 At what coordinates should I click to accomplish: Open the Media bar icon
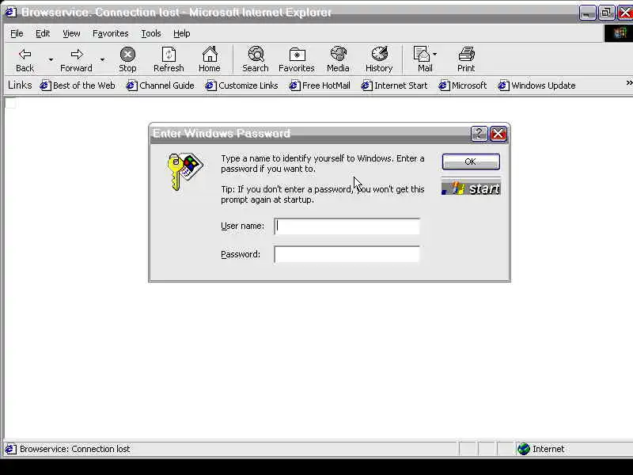(339, 54)
